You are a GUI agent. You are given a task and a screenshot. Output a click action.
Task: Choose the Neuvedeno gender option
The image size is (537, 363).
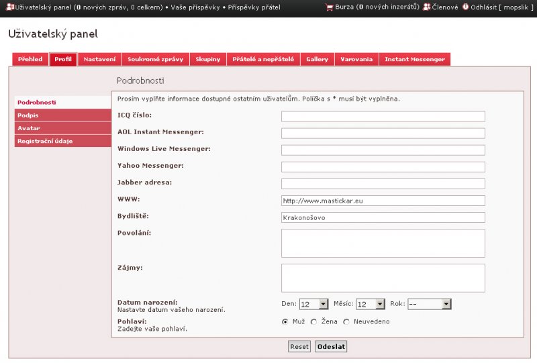[346, 321]
